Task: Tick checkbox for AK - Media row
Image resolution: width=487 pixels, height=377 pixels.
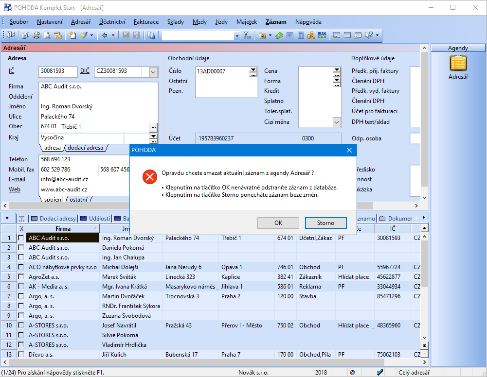Action: coord(21,287)
